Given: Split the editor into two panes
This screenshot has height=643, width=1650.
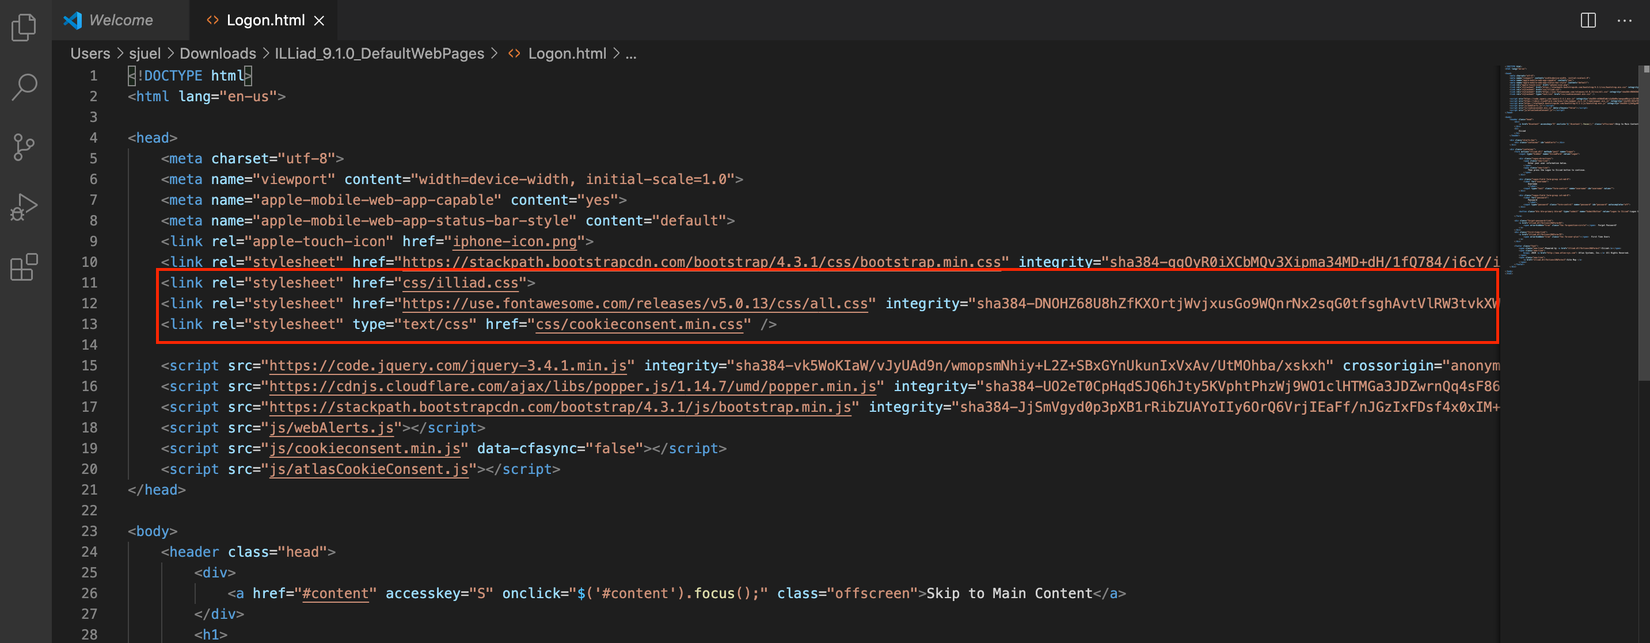Looking at the screenshot, I should (1587, 20).
